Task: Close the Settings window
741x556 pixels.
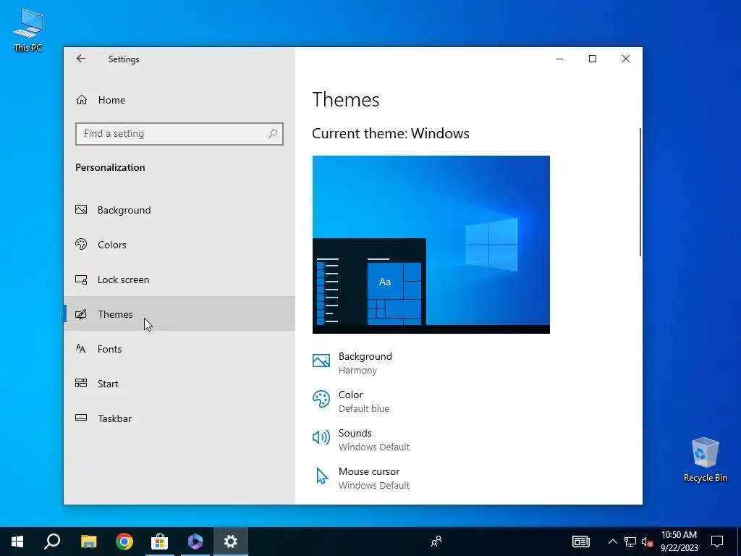Action: [626, 59]
